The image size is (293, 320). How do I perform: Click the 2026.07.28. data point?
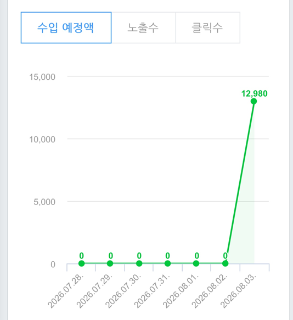pos(81,263)
